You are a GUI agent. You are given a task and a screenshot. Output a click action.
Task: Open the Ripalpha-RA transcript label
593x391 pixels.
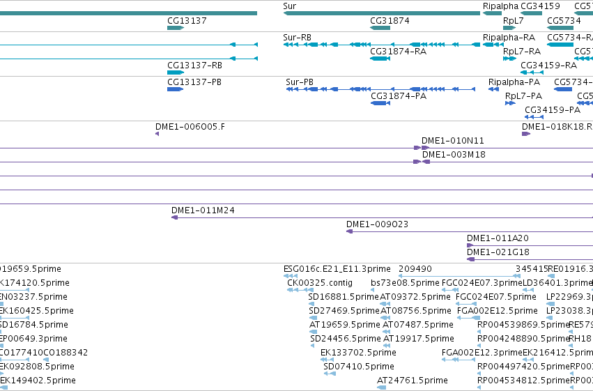509,38
